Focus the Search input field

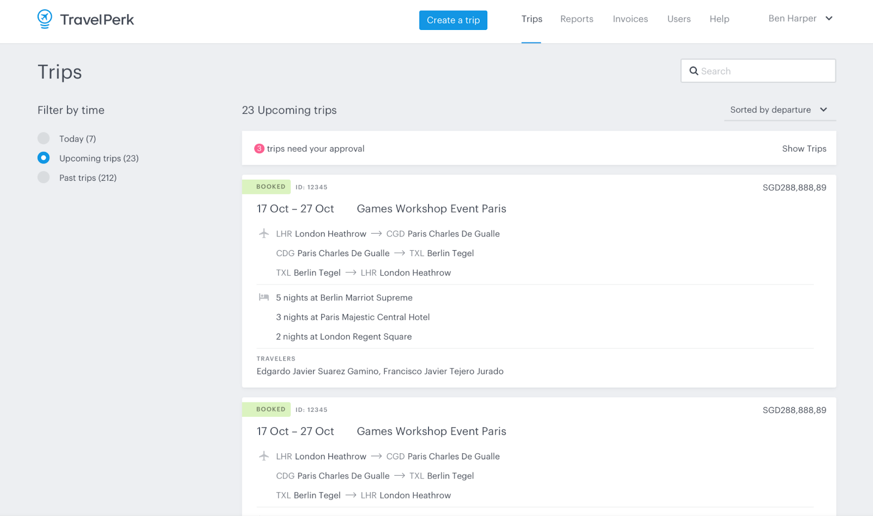764,71
